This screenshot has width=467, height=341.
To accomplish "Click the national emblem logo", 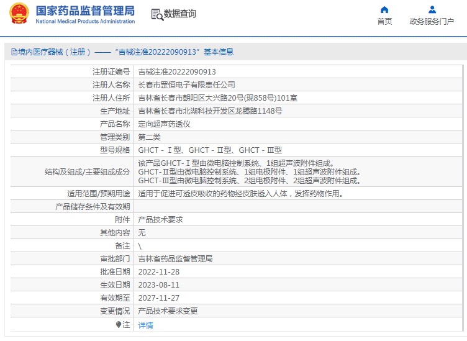I will pos(19,14).
